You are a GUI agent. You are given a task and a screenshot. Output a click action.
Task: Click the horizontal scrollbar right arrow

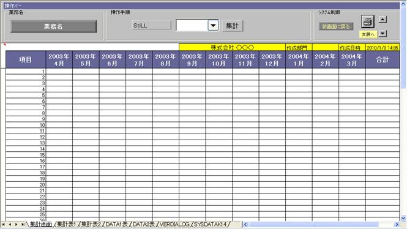coord(397,224)
